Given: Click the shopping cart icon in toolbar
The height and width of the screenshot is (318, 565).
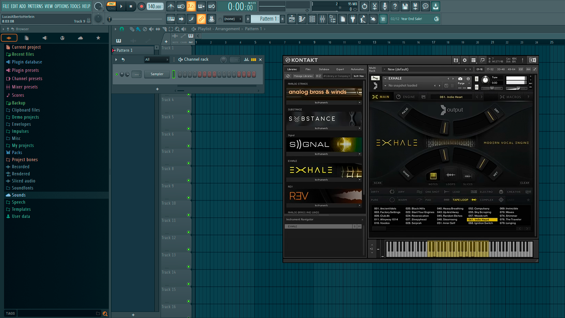Looking at the screenshot, I should 383,19.
